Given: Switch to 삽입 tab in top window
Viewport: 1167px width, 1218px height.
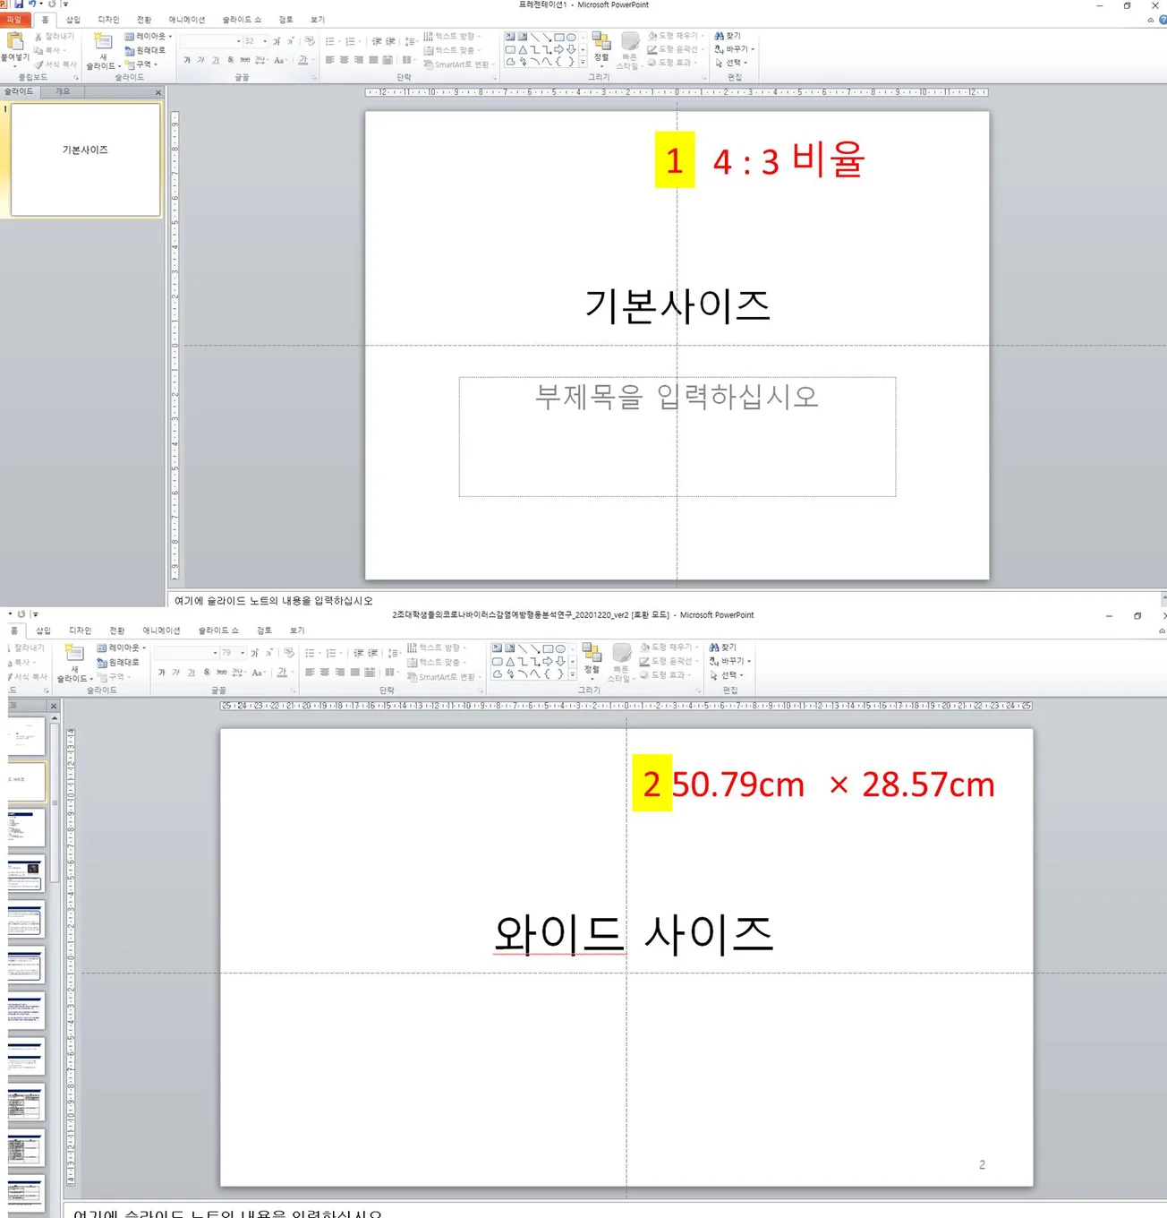Looking at the screenshot, I should pyautogui.click(x=73, y=20).
